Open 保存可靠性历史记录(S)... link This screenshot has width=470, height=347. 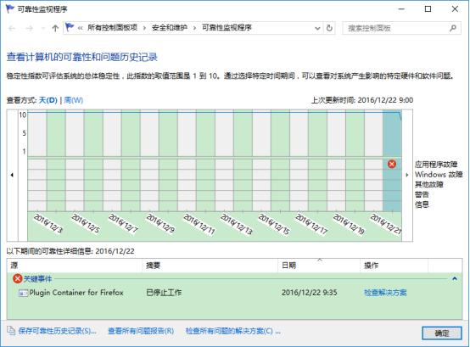point(57,331)
